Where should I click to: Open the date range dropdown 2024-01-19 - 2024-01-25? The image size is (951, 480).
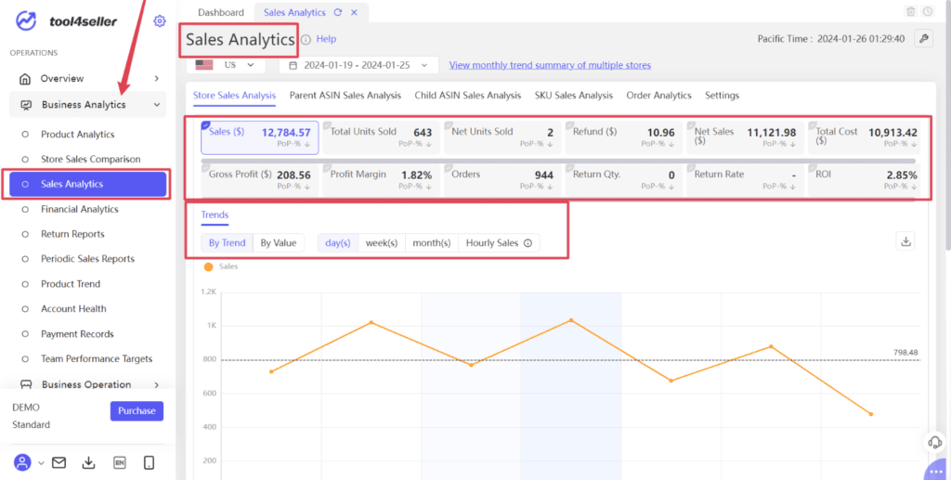pos(358,65)
